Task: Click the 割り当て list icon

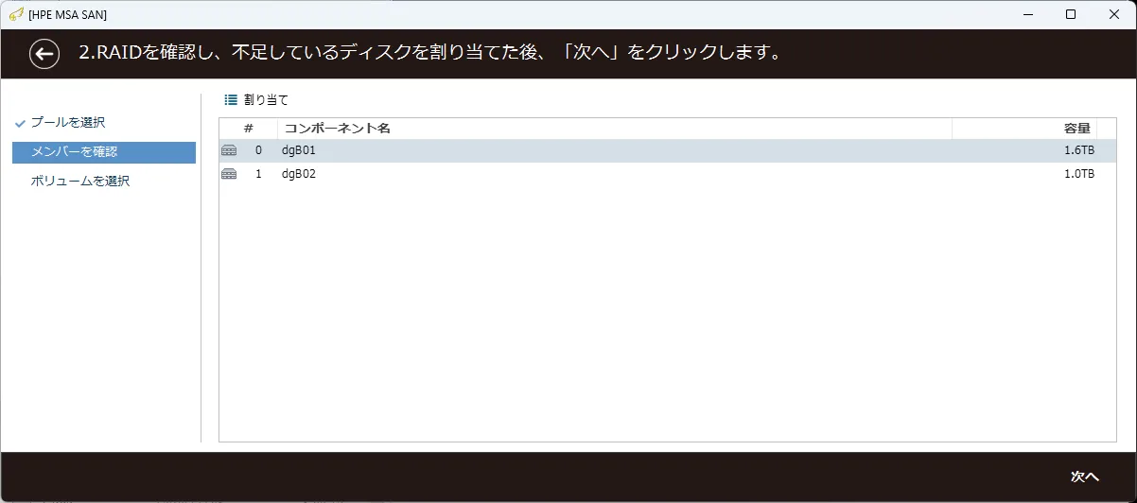Action: [231, 99]
